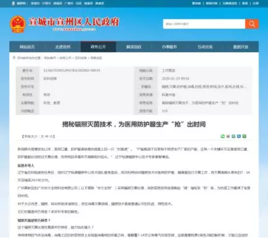268x238 pixels.
Task: Open the 互动交流 navigation tab
Action: pos(205,47)
